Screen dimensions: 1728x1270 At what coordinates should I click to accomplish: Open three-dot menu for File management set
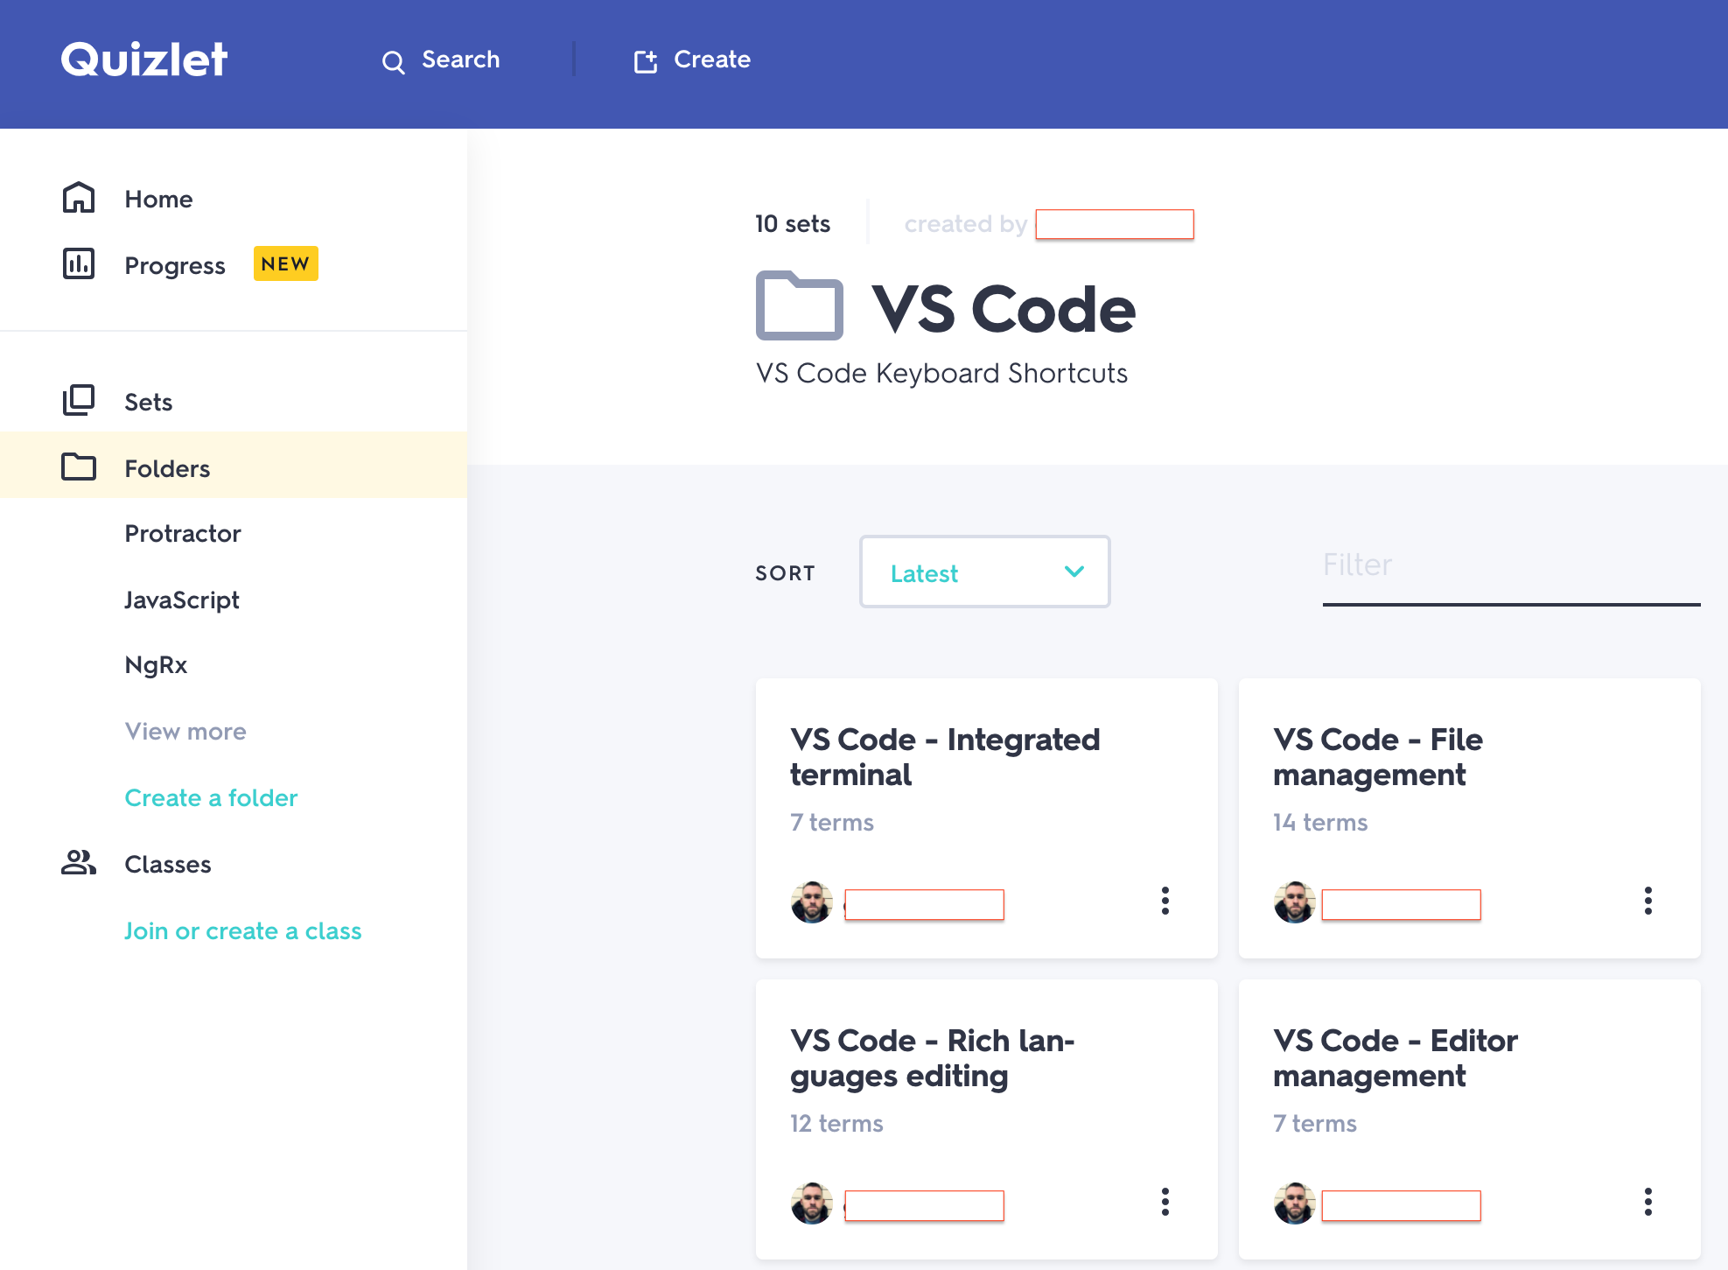[1648, 901]
